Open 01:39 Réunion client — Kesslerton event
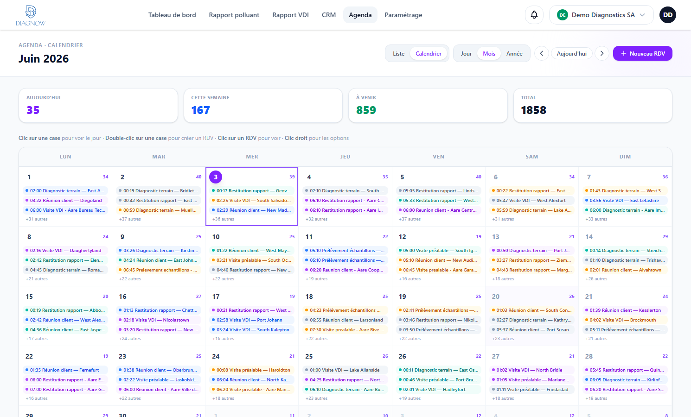Viewport: 691px width, 417px height. (x=625, y=310)
